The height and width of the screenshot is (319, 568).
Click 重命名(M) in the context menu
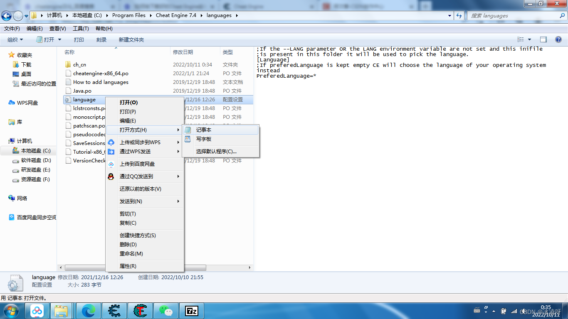click(145, 254)
